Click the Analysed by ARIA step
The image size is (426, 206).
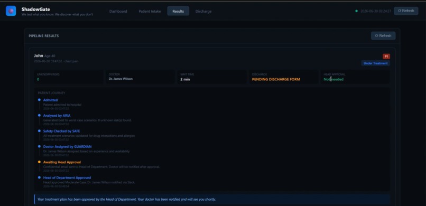(x=57, y=116)
